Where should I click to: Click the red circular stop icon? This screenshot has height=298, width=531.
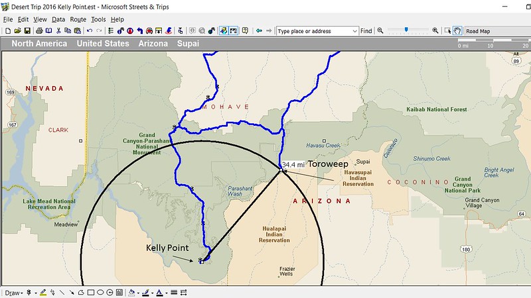130,30
